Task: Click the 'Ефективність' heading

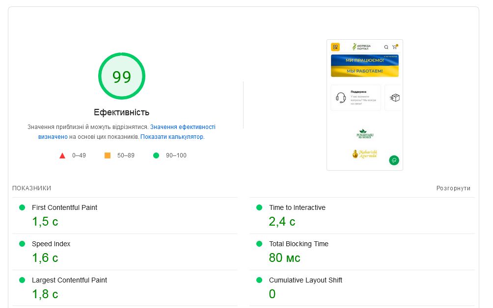Action: coord(121,112)
